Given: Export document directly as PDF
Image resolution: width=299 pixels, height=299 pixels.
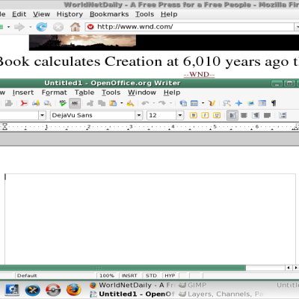Looking at the screenshot, I should (x=24, y=103).
